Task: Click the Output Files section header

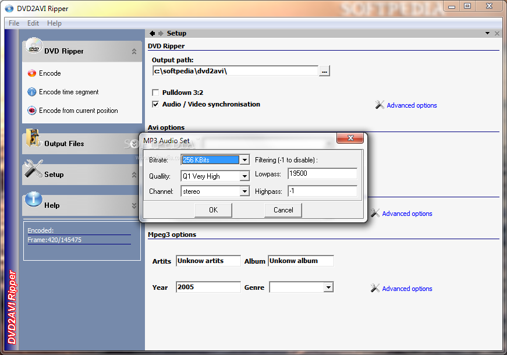Action: [82, 144]
